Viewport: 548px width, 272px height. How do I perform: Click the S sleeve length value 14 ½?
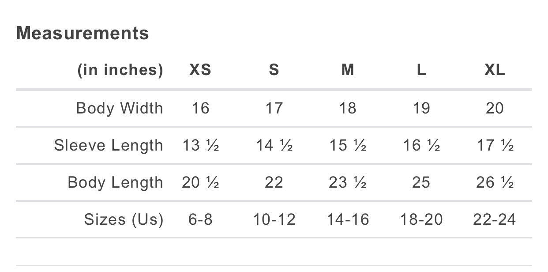pyautogui.click(x=274, y=145)
